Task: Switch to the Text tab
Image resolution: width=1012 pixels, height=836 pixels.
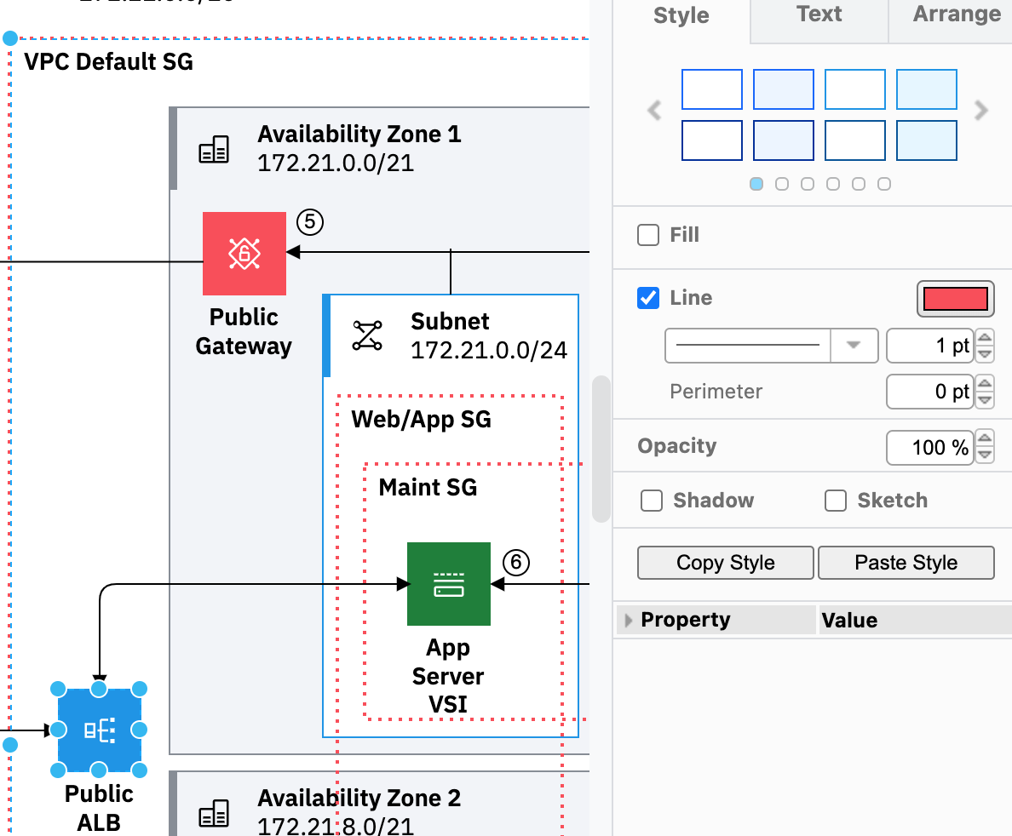Action: point(819,14)
